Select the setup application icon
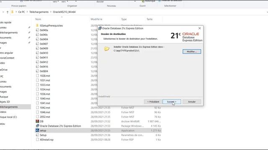 click(37, 130)
